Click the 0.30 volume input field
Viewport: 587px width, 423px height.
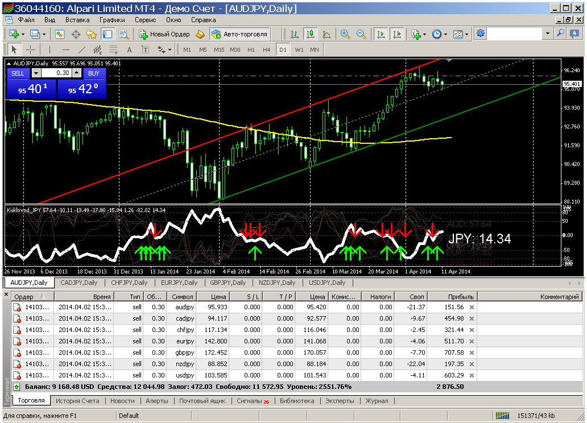(56, 73)
